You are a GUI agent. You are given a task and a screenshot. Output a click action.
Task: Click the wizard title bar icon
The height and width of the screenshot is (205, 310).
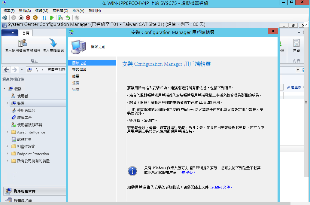click(x=71, y=32)
